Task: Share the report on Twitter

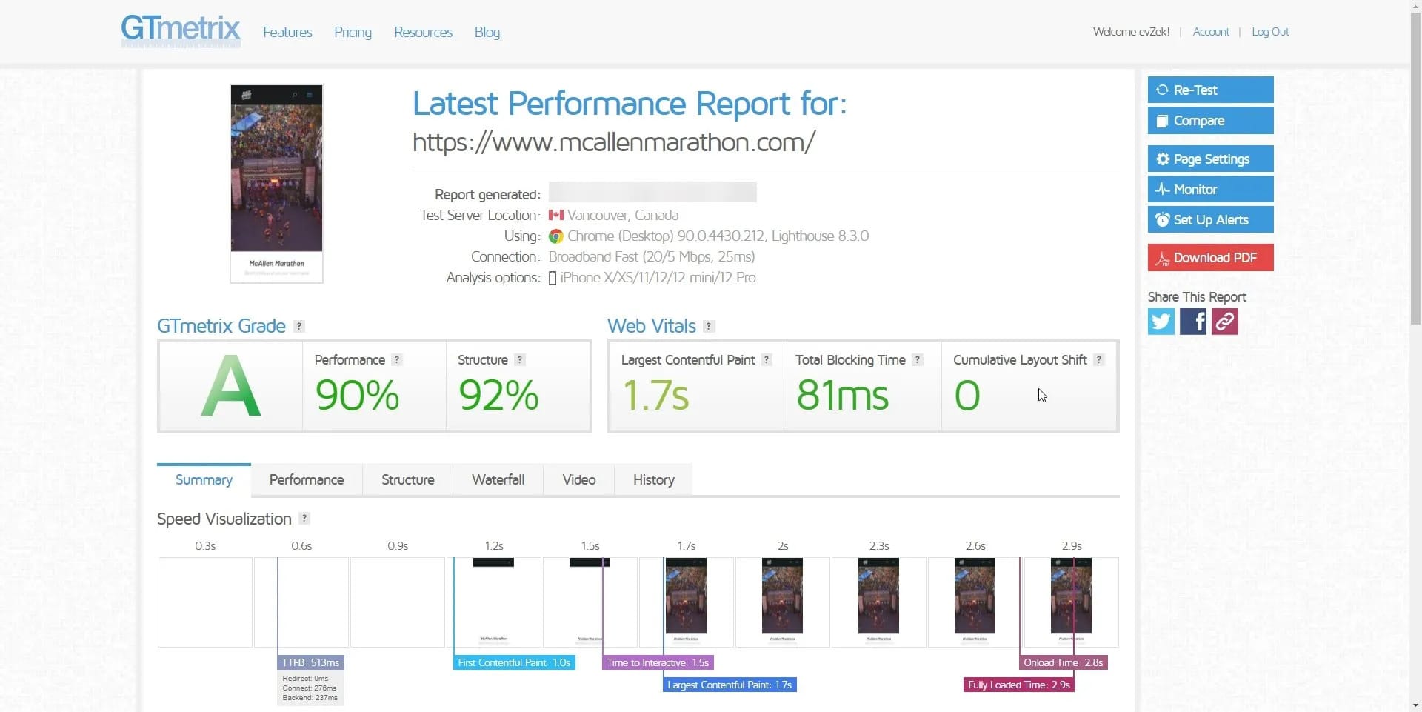Action: pyautogui.click(x=1161, y=321)
